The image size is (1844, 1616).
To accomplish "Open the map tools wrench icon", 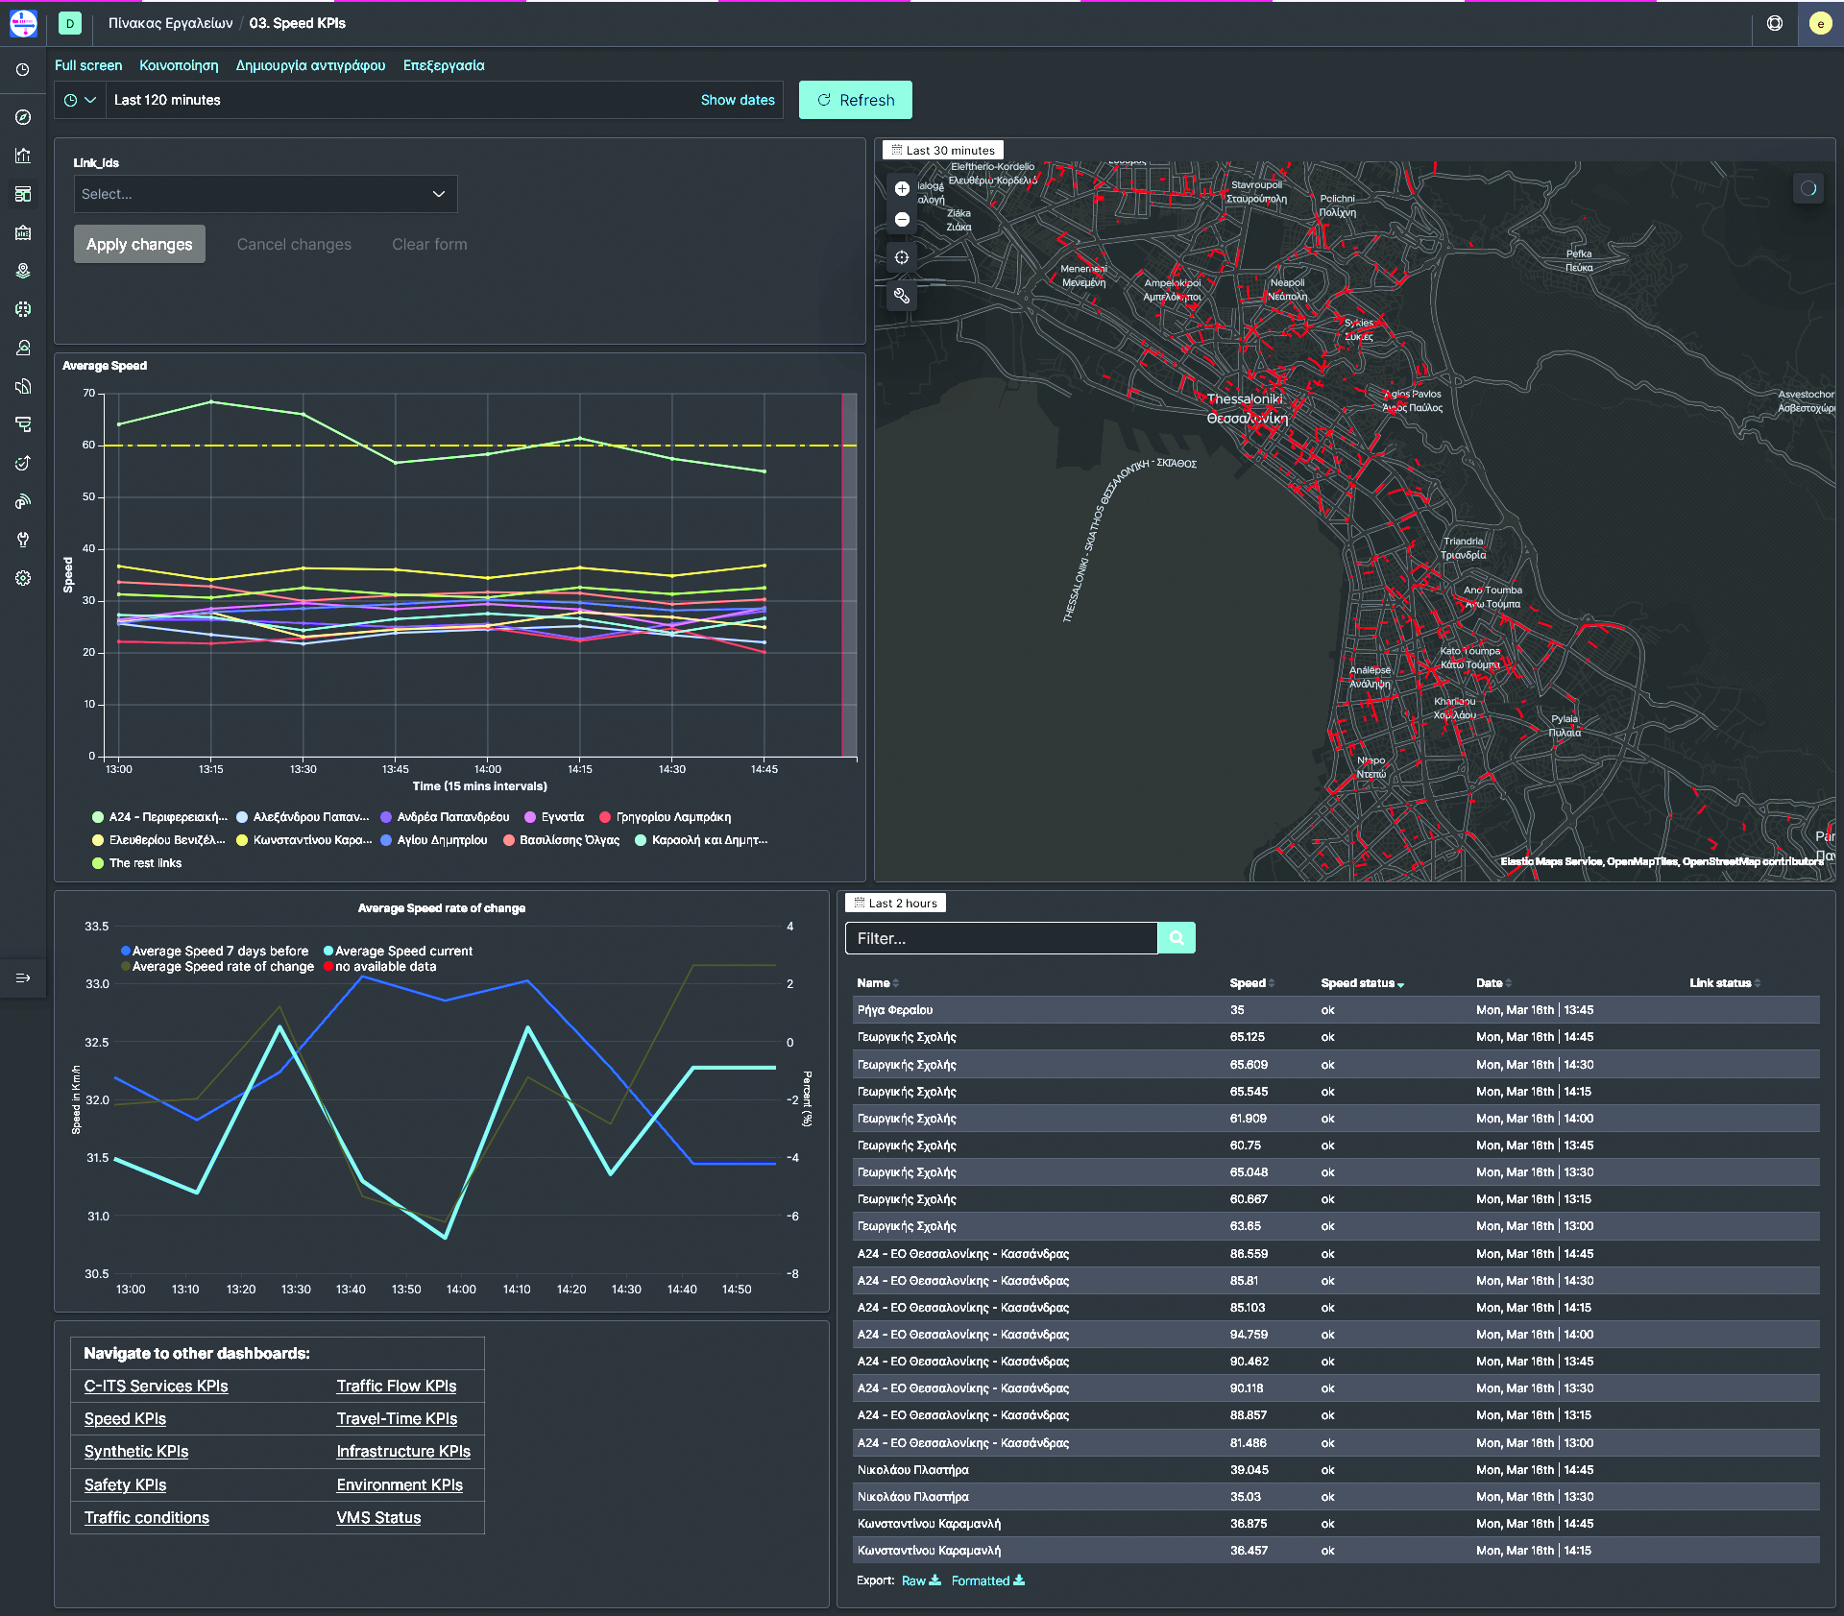I will pos(902,296).
